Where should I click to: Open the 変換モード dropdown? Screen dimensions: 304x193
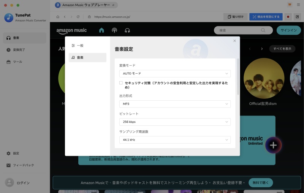pos(175,74)
